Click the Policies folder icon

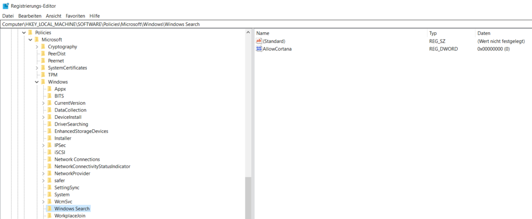(x=30, y=33)
